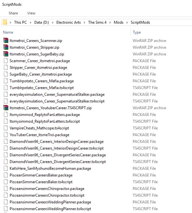
Task: Select Itsmetroi_Careers_Scammer.zip file name
Action: [x=36, y=41]
